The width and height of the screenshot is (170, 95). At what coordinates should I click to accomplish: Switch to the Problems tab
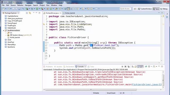coord(48,66)
